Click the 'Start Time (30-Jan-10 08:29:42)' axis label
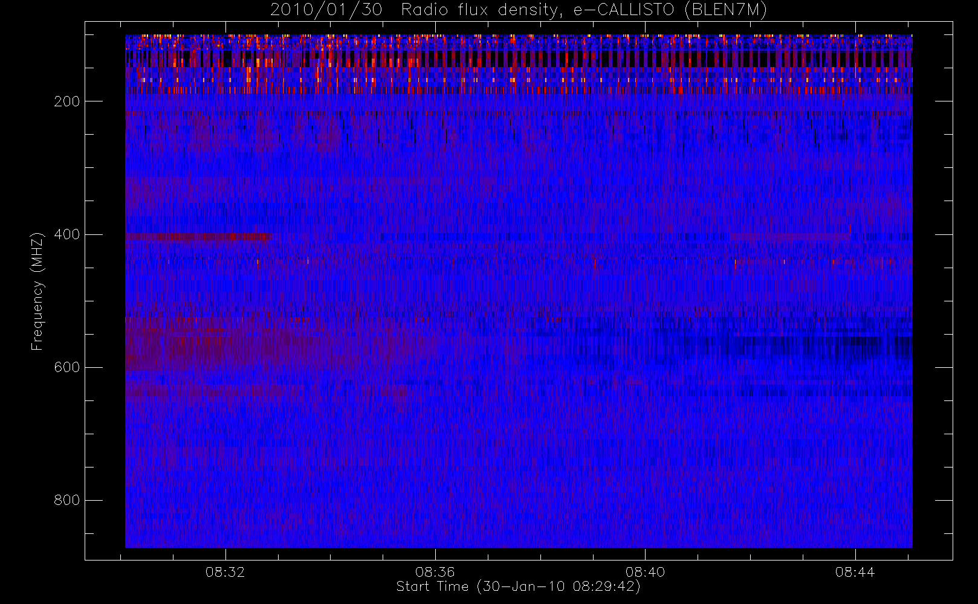Screen dimensions: 978x604 click(519, 586)
